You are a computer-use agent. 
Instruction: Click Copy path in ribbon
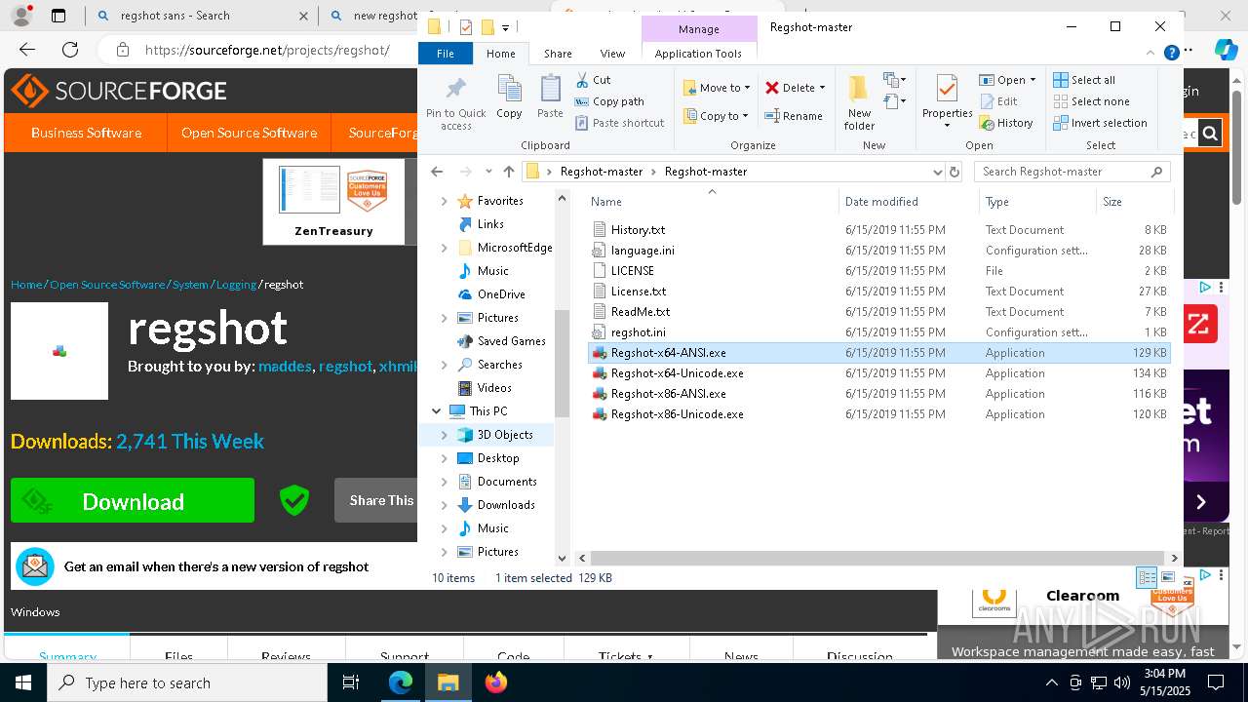tap(609, 101)
